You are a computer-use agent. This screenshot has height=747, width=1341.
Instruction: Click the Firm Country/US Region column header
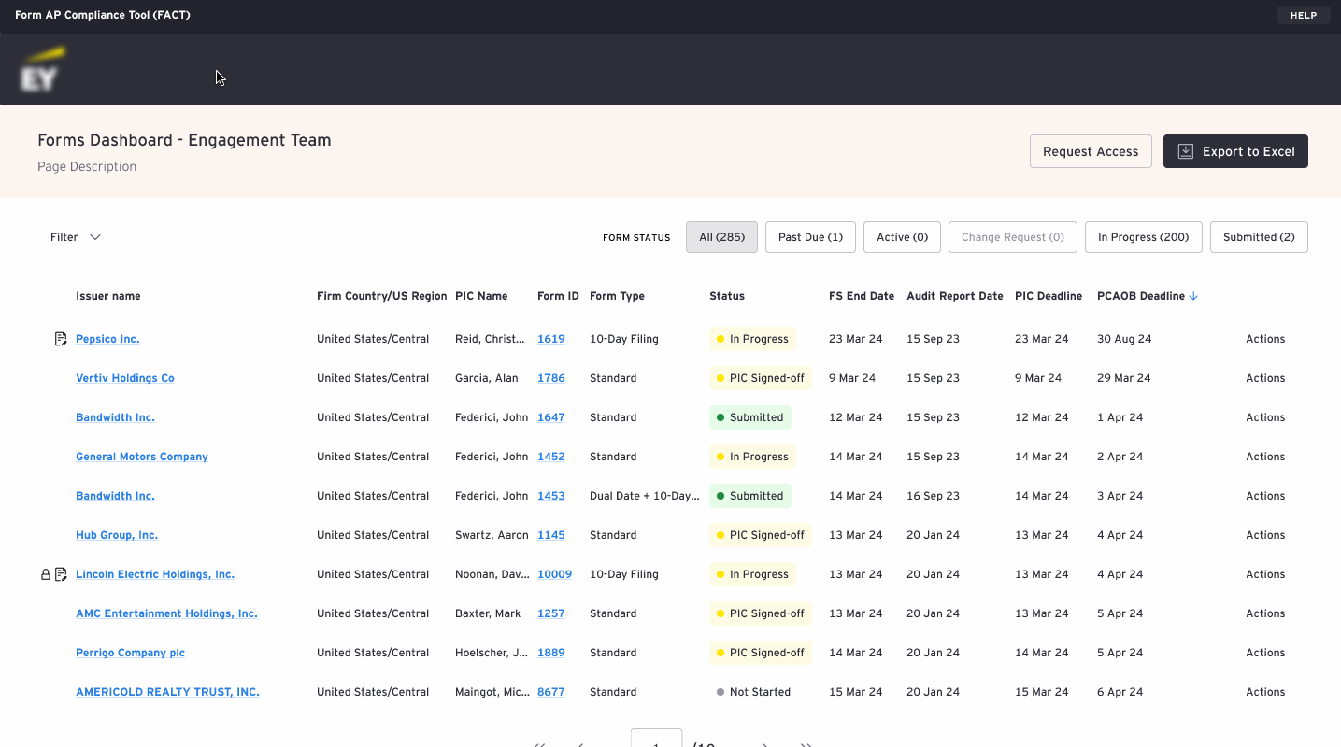click(x=382, y=296)
